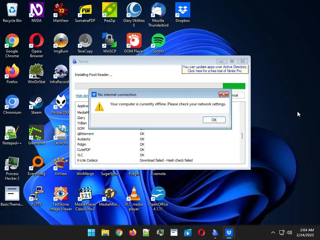Viewport: 320px width, 240px height.
Task: Select the Firefox desktop icon
Action: [12, 74]
